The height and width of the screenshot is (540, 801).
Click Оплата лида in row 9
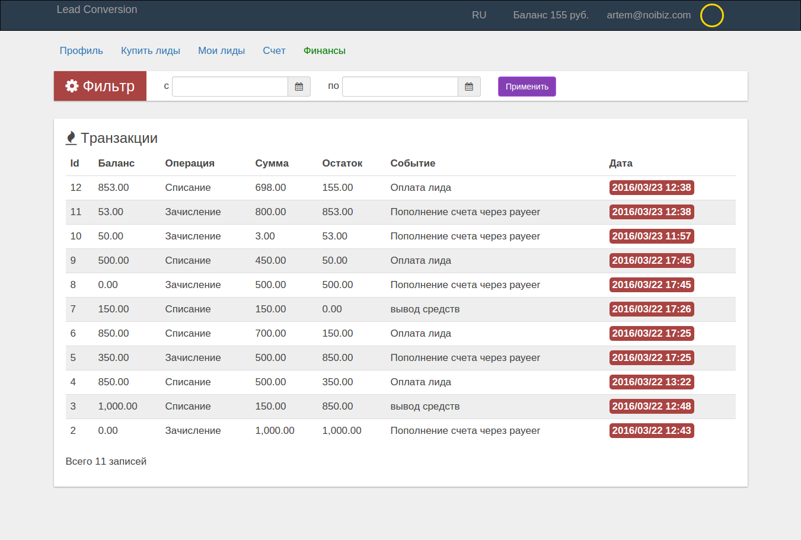coord(420,261)
